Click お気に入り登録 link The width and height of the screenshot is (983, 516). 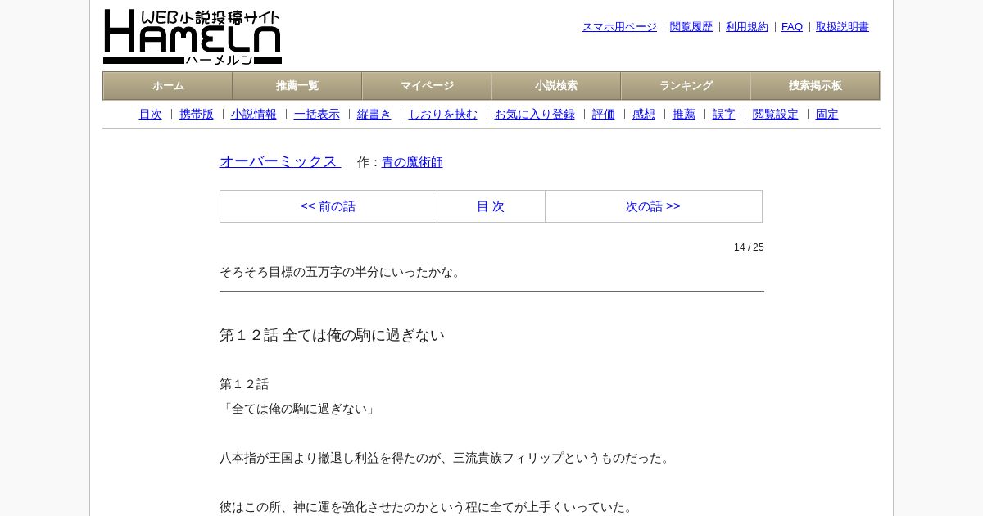click(535, 115)
